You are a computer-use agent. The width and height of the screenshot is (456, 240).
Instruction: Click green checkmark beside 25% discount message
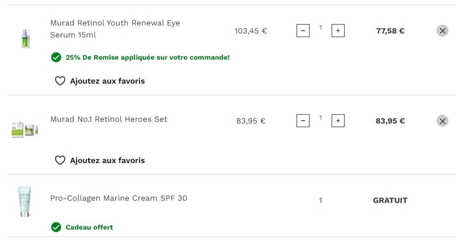point(56,57)
